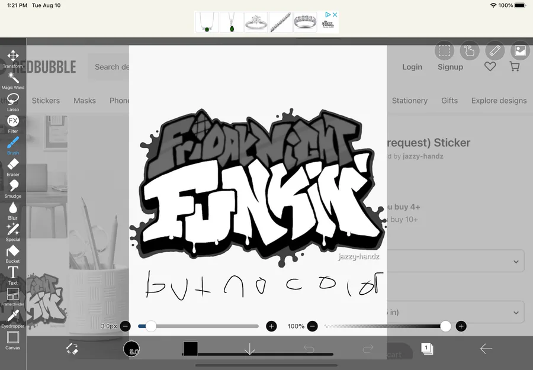Open the selection area tool icon
This screenshot has width=533, height=370.
444,51
